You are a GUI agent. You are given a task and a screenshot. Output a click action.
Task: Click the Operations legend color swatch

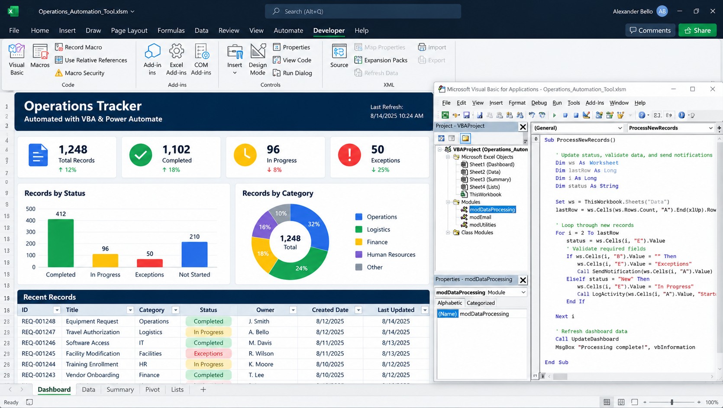(x=358, y=217)
